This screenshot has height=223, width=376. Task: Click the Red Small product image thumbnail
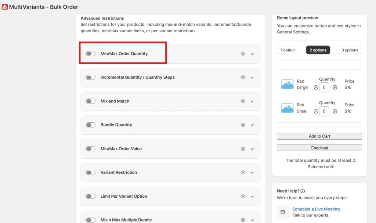tap(287, 108)
